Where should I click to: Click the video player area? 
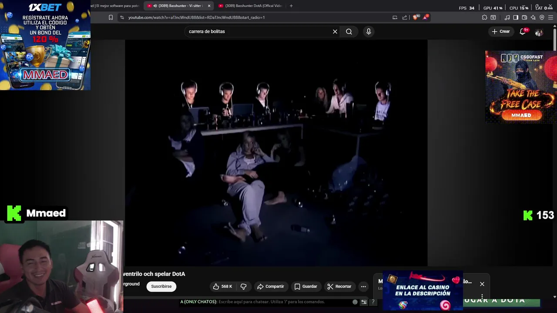point(276,153)
